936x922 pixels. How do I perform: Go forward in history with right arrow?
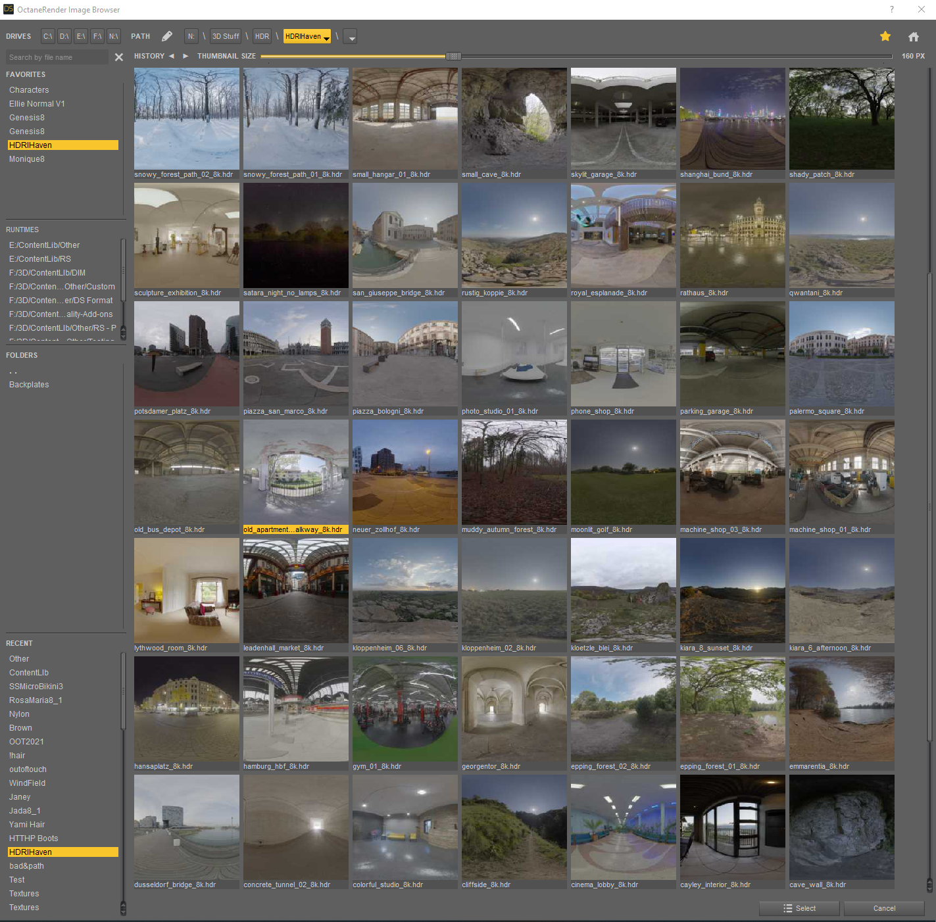coord(185,56)
